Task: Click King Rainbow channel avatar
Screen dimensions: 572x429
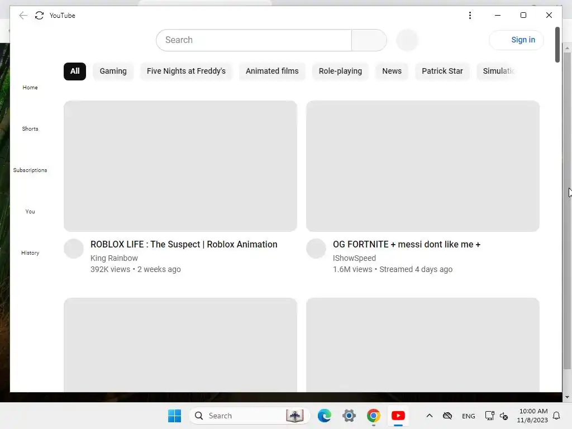Action: tap(74, 249)
